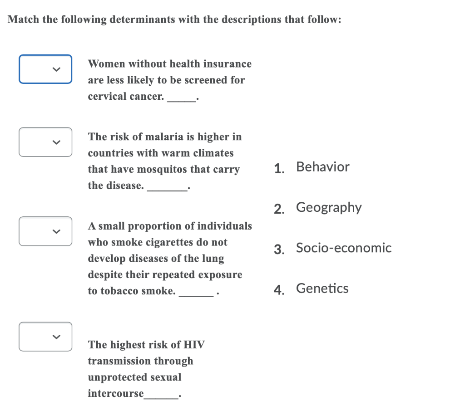Image resolution: width=465 pixels, height=411 pixels.
Task: Click the number 1 next to Behavior
Action: (x=279, y=169)
